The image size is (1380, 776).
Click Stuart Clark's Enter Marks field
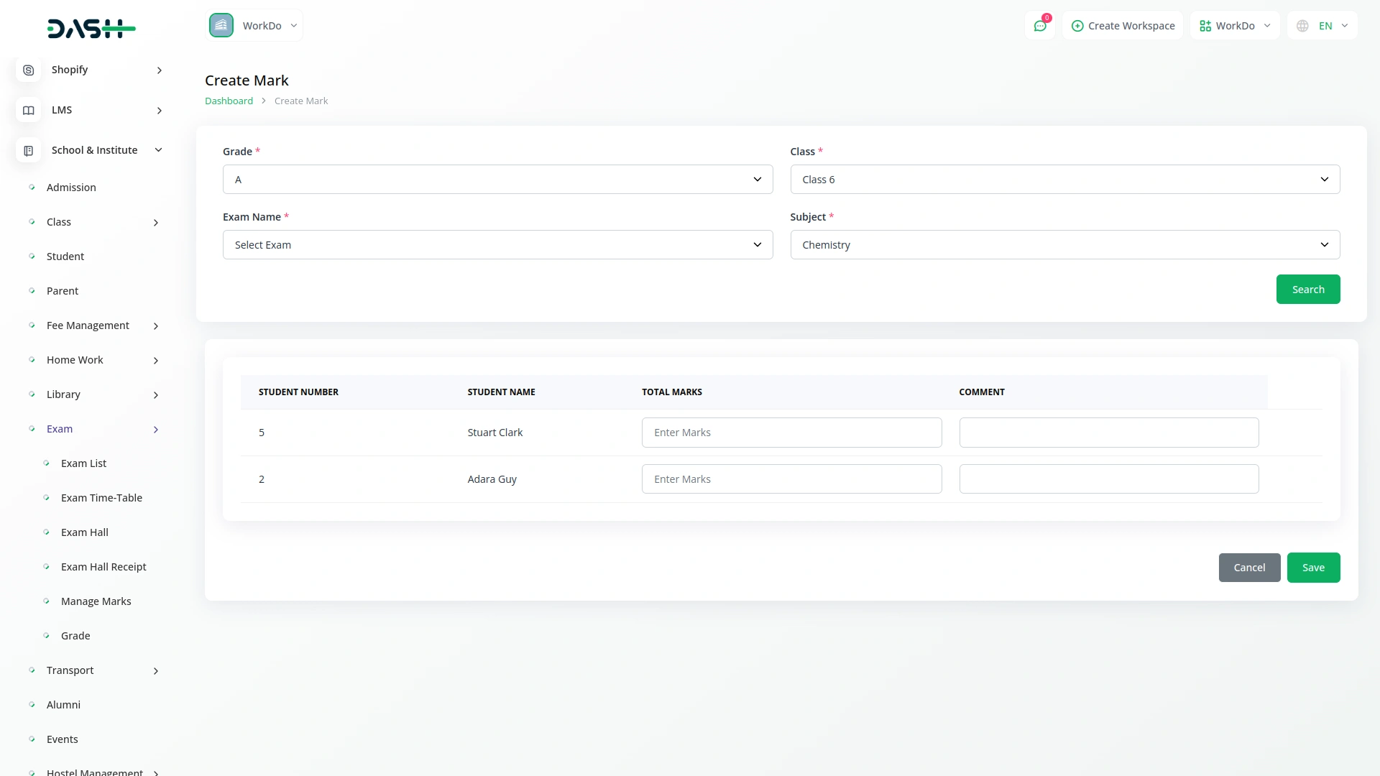pyautogui.click(x=791, y=433)
